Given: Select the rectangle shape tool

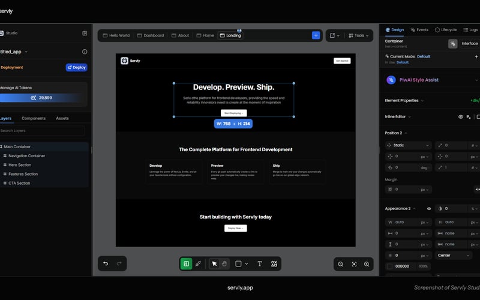Looking at the screenshot, I should click(x=238, y=263).
